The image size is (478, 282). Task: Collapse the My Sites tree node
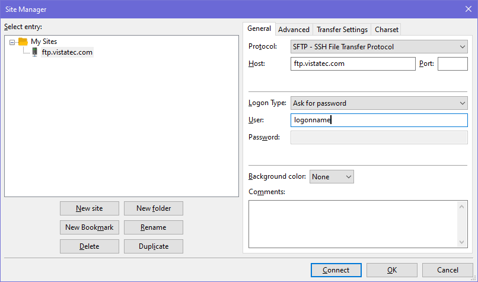point(12,42)
